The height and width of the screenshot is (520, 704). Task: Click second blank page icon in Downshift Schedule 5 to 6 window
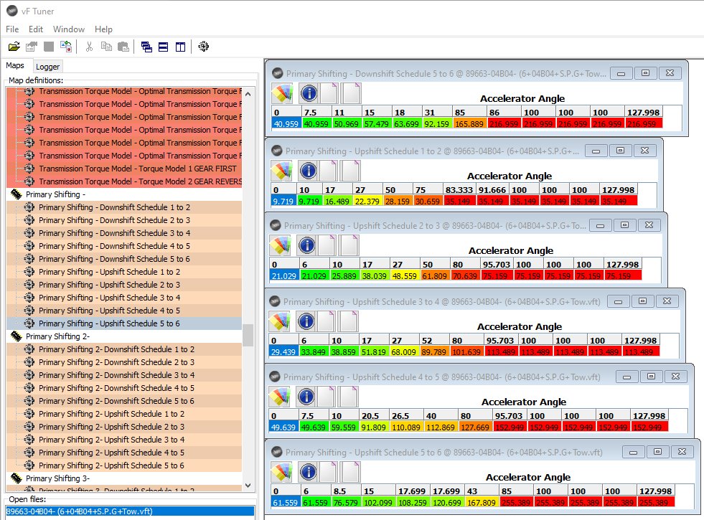[351, 93]
